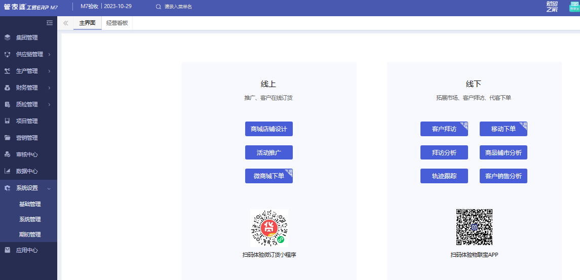Collapse the sidebar with the menu fold icon
Image resolution: width=580 pixels, height=280 pixels.
tap(50, 23)
